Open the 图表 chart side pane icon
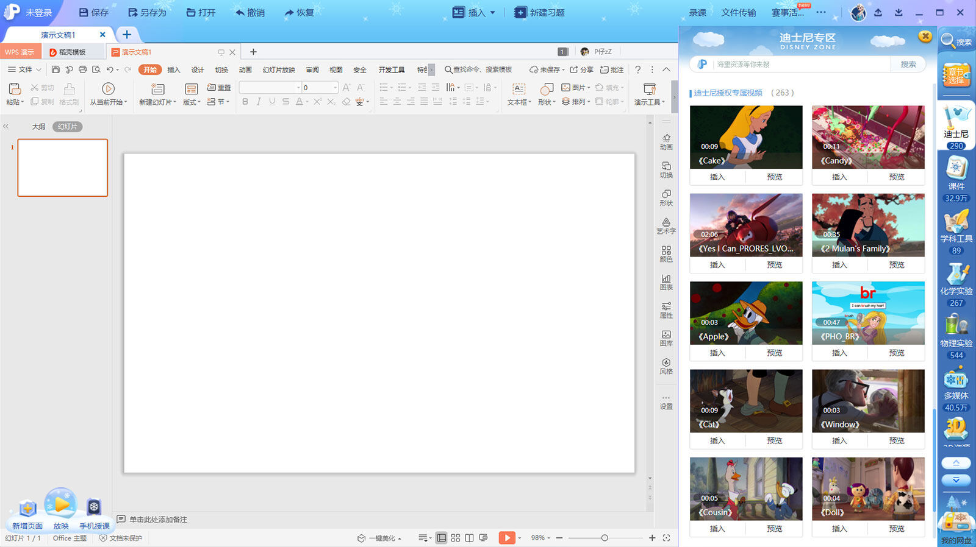The image size is (976, 547). point(666,282)
